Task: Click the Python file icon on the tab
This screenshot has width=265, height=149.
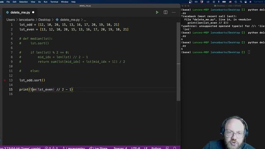Action: click(7, 12)
